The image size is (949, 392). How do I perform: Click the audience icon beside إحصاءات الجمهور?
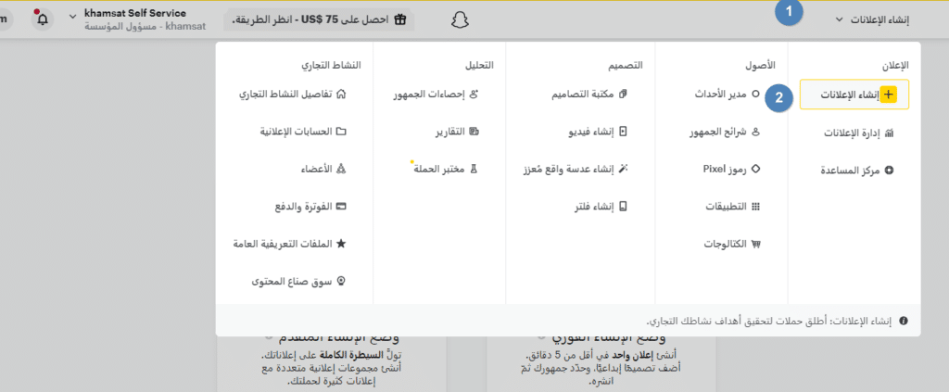[474, 95]
